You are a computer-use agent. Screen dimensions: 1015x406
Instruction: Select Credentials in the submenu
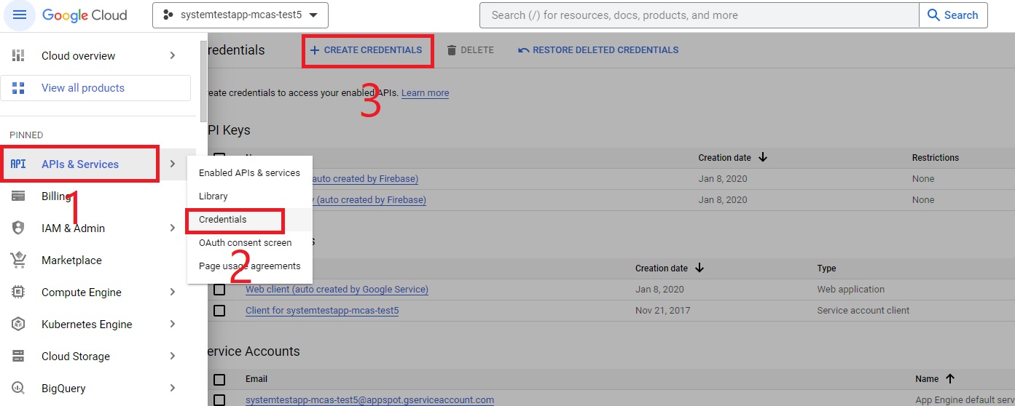coord(249,220)
